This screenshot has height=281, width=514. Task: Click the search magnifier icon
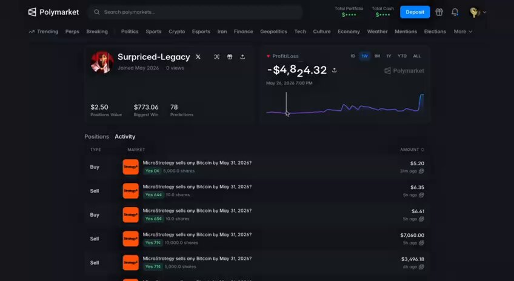pos(97,12)
